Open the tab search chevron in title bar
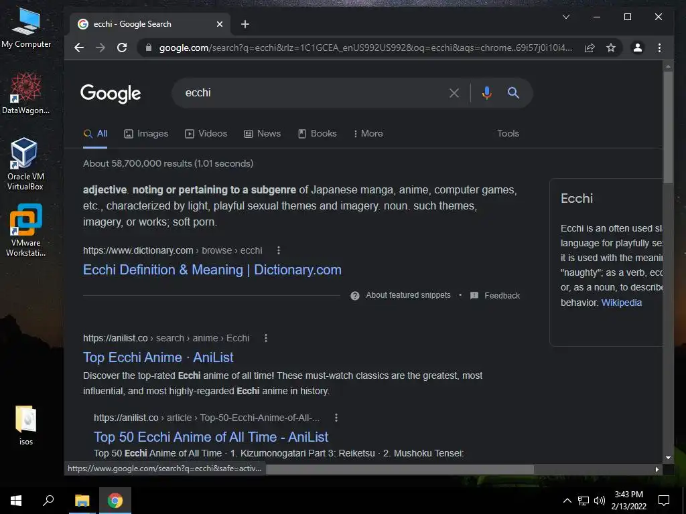 pos(565,17)
